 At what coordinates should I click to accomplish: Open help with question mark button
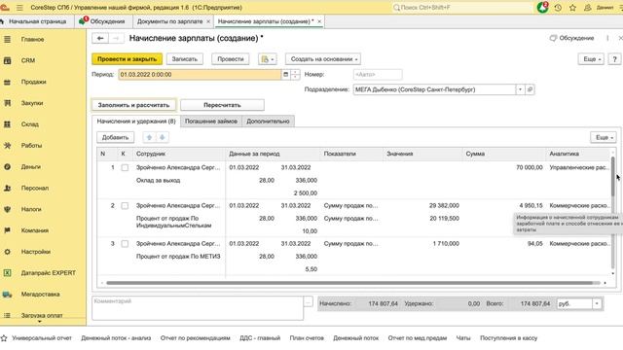(614, 58)
